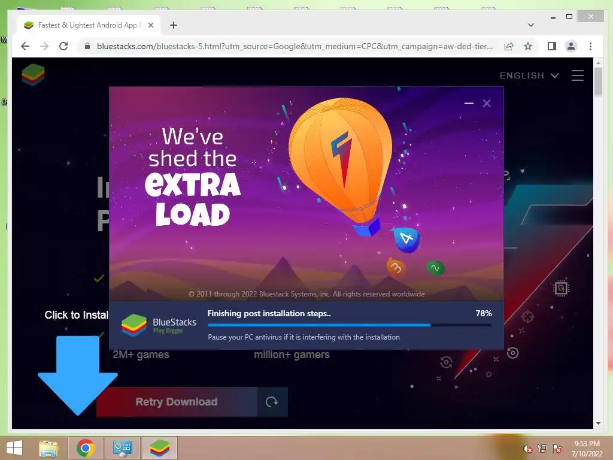
Task: Open the Windows Start menu
Action: (14, 448)
